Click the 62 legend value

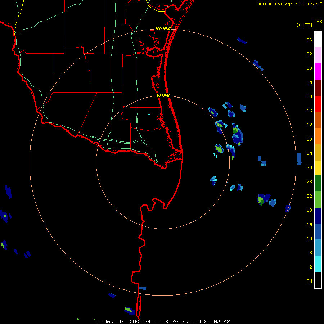pyautogui.click(x=309, y=54)
